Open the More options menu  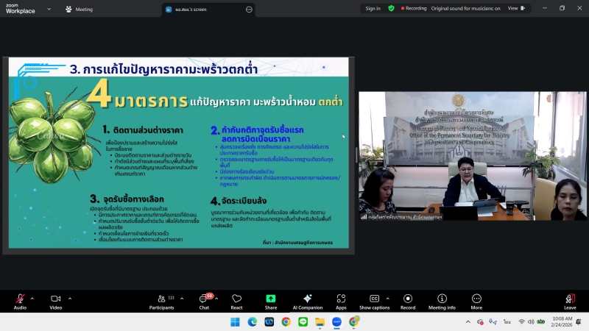pos(476,300)
